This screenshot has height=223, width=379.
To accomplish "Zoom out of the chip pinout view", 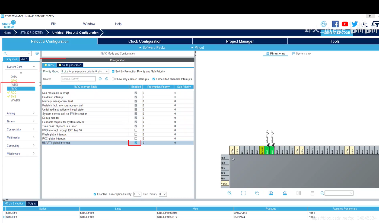I will [257, 193].
